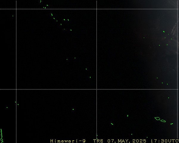Click the date 07.MAY.2025
179x143 pixels.
coord(127,141)
